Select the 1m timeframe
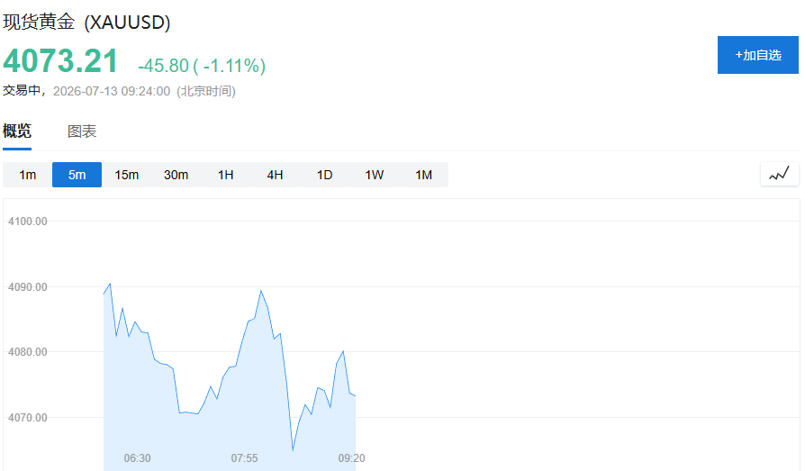 coord(28,175)
